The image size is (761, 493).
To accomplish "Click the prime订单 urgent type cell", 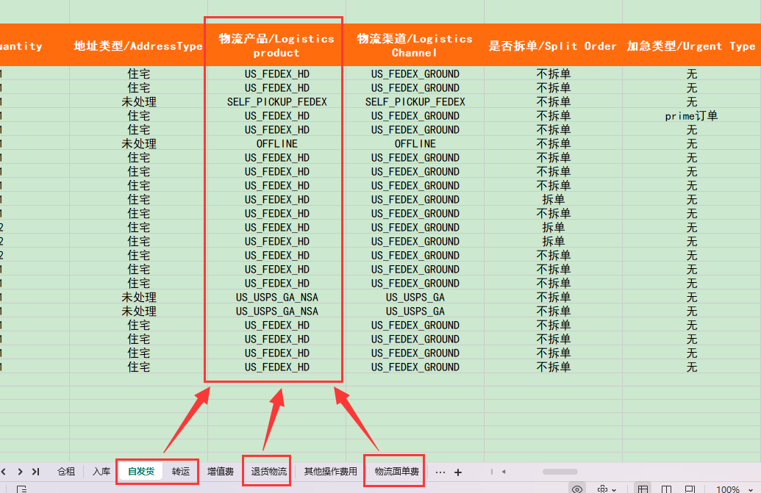I will coord(691,116).
